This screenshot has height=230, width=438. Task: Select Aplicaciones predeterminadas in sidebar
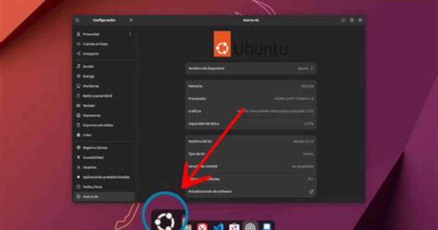click(104, 177)
